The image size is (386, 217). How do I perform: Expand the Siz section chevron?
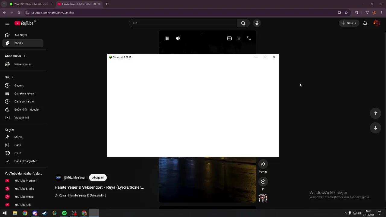12,77
